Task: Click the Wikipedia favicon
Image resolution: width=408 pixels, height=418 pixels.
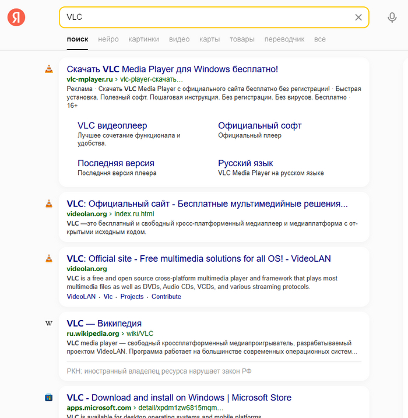Action: point(49,323)
